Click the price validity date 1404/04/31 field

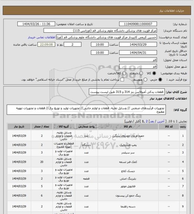(x=138, y=52)
